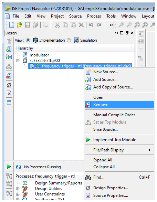Choose Implement Top Module entry
This screenshot has height=202, width=157.
tap(119, 140)
